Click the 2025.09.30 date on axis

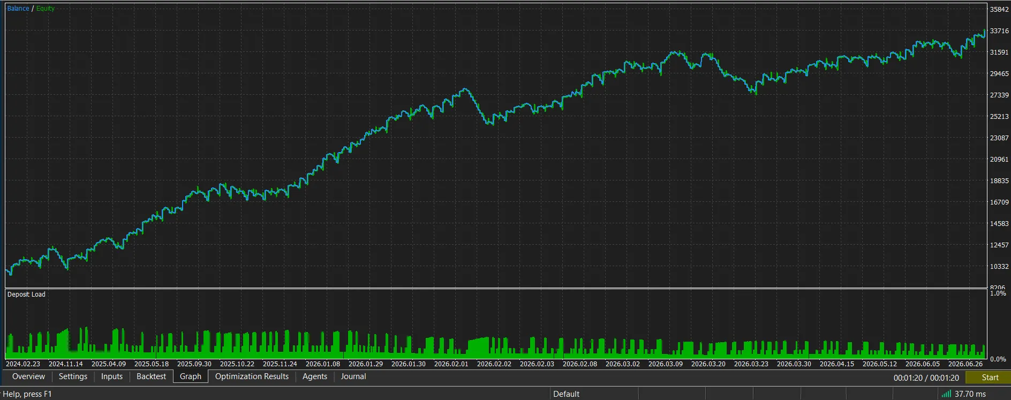[x=194, y=364]
